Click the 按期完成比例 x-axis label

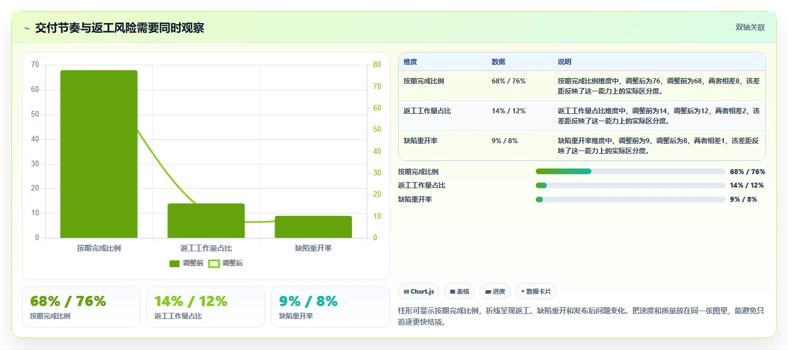(99, 248)
